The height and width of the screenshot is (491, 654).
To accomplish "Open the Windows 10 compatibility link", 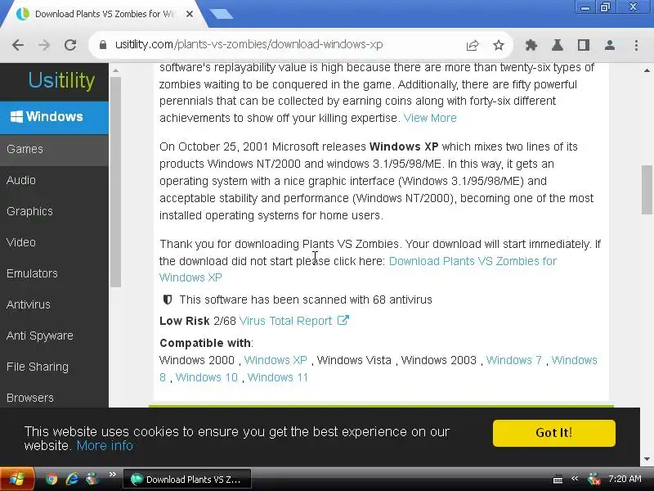I will [x=207, y=377].
